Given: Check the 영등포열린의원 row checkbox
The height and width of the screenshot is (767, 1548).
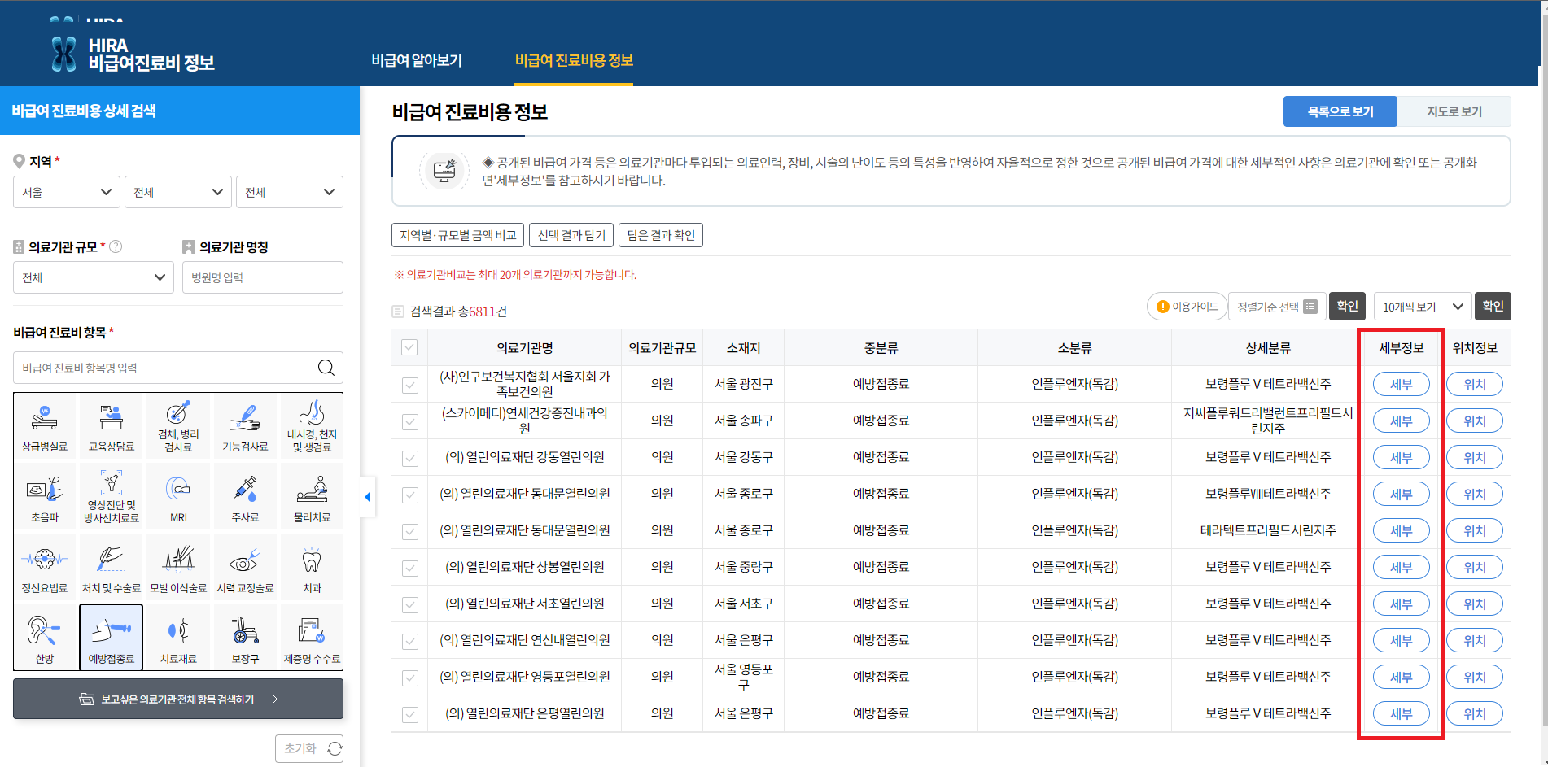Looking at the screenshot, I should (x=410, y=678).
